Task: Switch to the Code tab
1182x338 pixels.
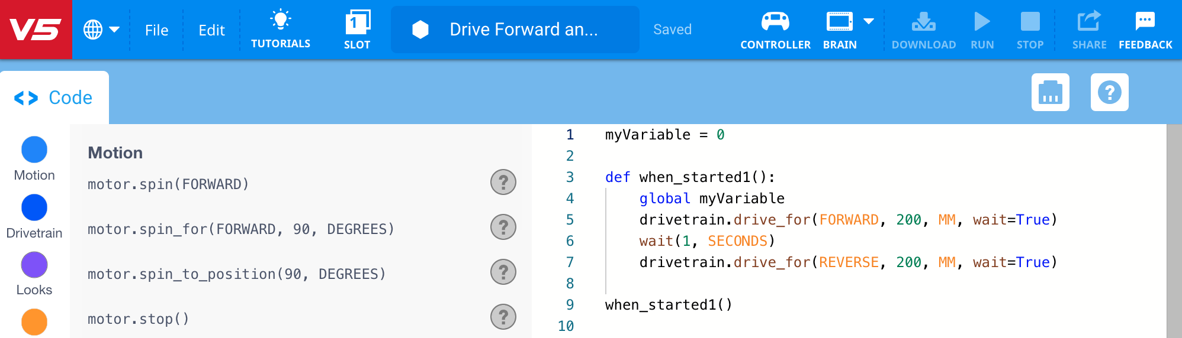Action: pyautogui.click(x=54, y=97)
